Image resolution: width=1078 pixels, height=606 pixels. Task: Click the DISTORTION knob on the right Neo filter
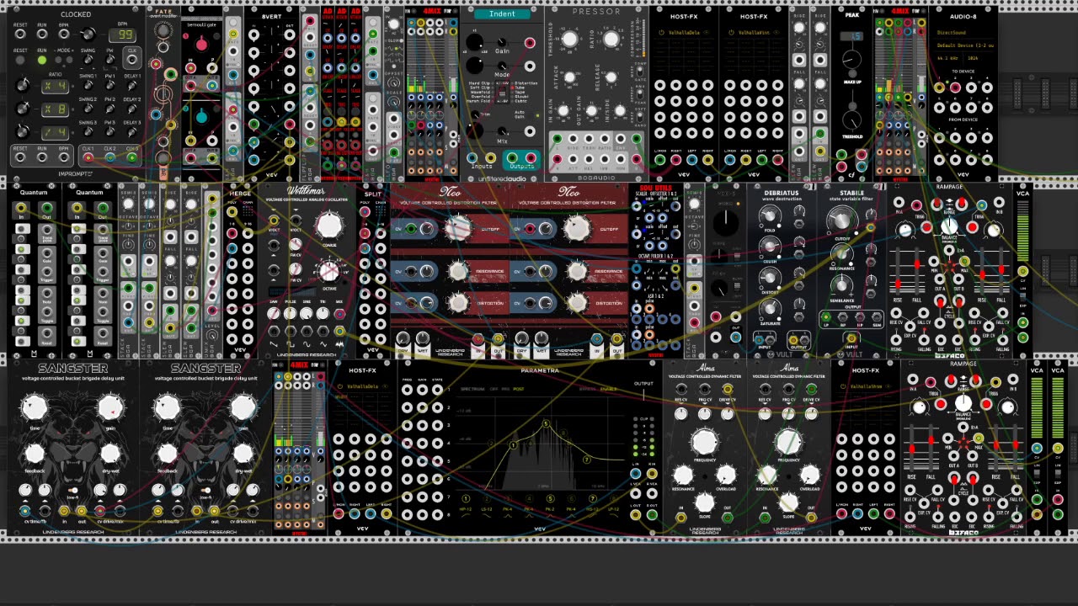pos(577,302)
